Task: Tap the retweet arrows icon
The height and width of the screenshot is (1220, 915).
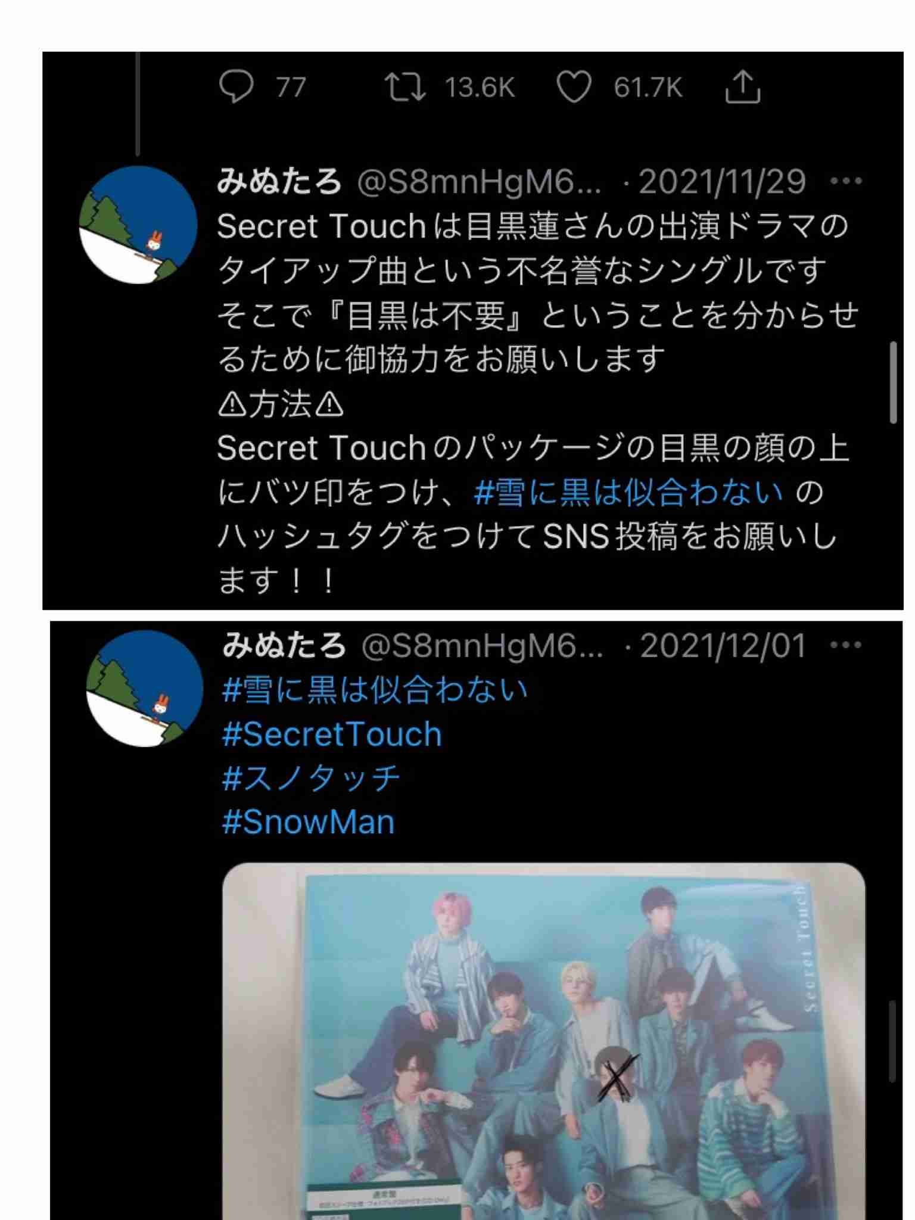Action: 405,87
